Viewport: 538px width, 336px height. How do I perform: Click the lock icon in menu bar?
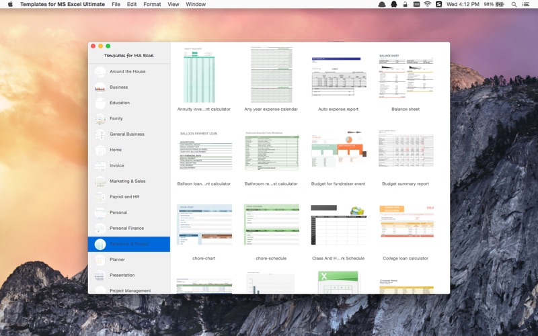406,4
